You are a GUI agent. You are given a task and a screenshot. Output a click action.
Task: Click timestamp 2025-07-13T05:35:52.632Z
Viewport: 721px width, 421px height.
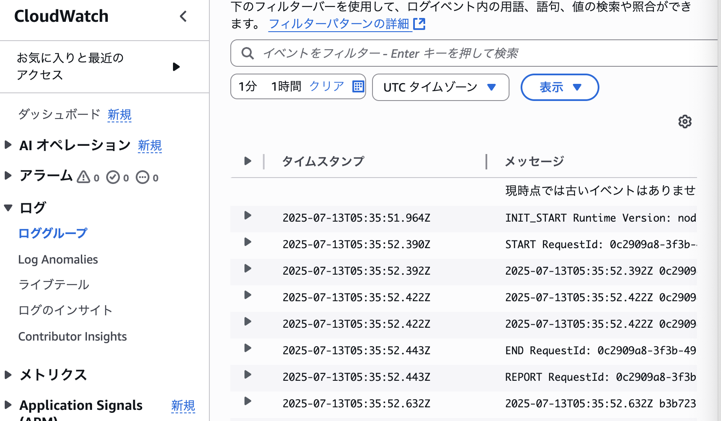pos(356,403)
